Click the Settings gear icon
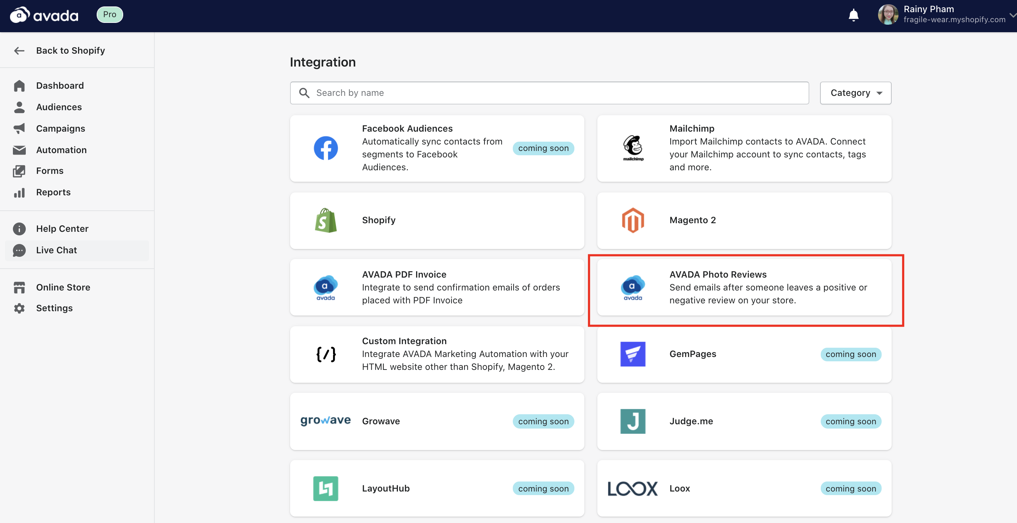Viewport: 1017px width, 523px height. (x=19, y=308)
